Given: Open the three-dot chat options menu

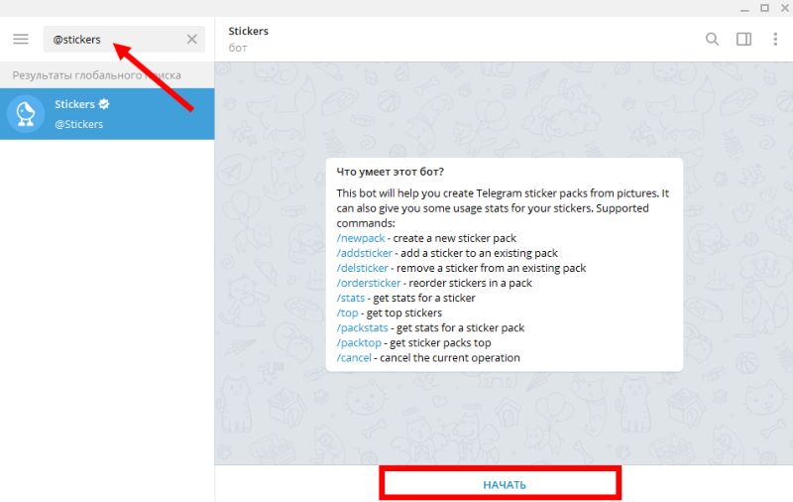Looking at the screenshot, I should (x=775, y=39).
